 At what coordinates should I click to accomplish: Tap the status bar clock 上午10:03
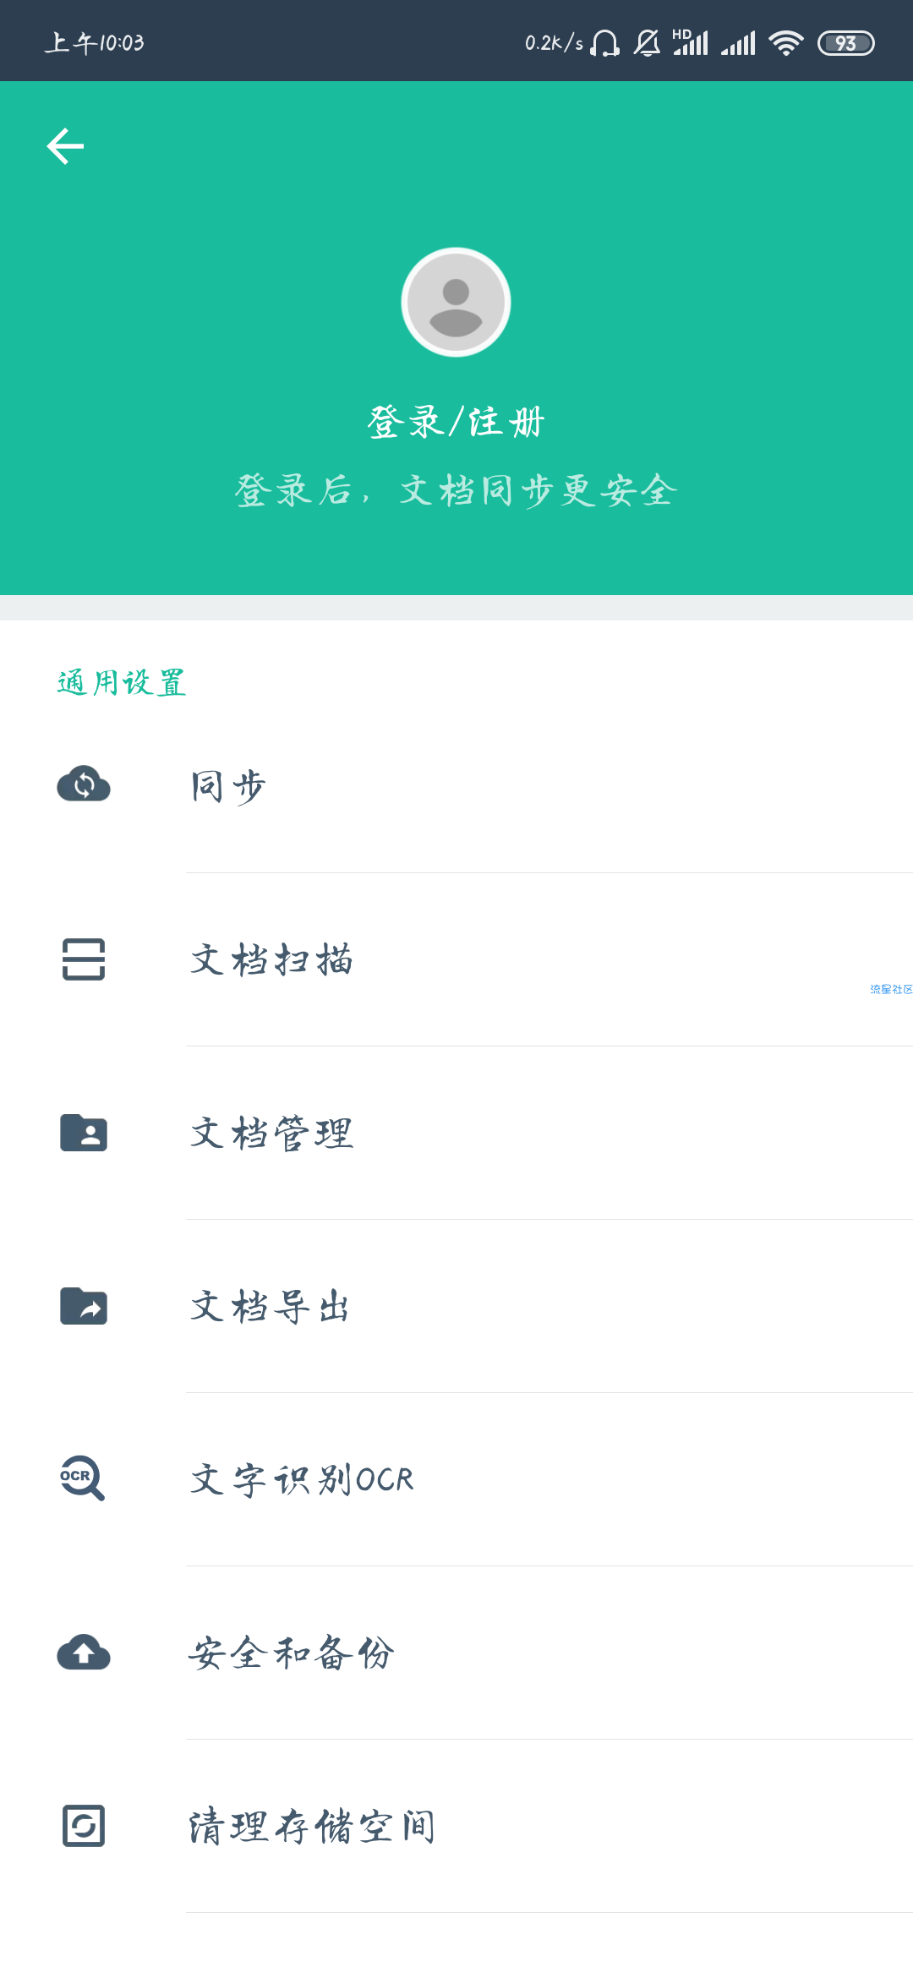94,42
